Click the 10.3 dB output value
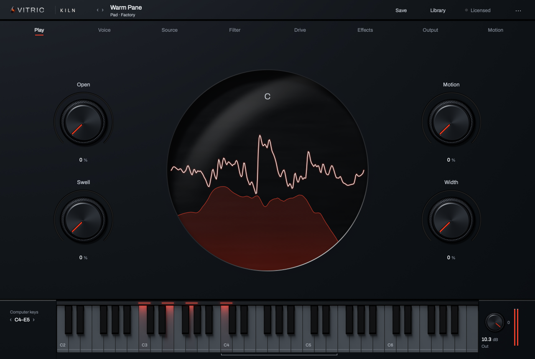Image resolution: width=535 pixels, height=359 pixels. pos(490,339)
